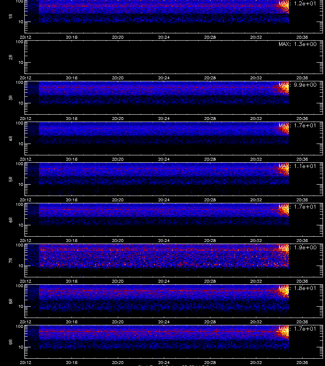Image resolution: width=325 pixels, height=366 pixels.
Task: Click the empty 2R spectrogram plot area
Action: 174,57
